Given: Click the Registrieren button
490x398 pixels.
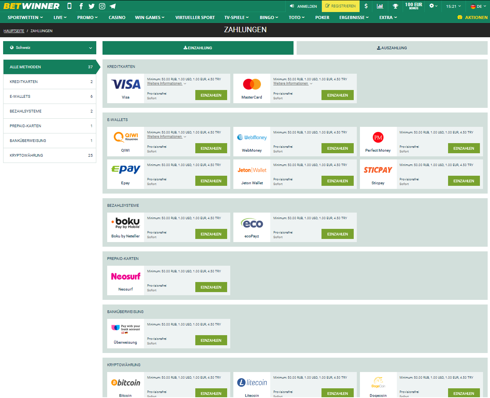Looking at the screenshot, I should [x=341, y=6].
